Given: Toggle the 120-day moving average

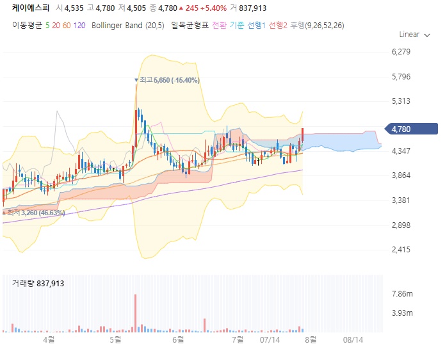Looking at the screenshot, I should pyautogui.click(x=79, y=26).
